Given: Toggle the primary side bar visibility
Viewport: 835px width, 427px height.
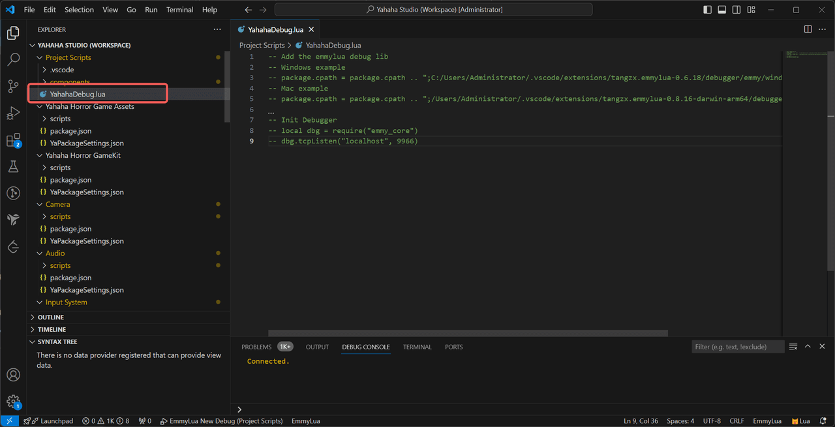Looking at the screenshot, I should click(x=708, y=10).
